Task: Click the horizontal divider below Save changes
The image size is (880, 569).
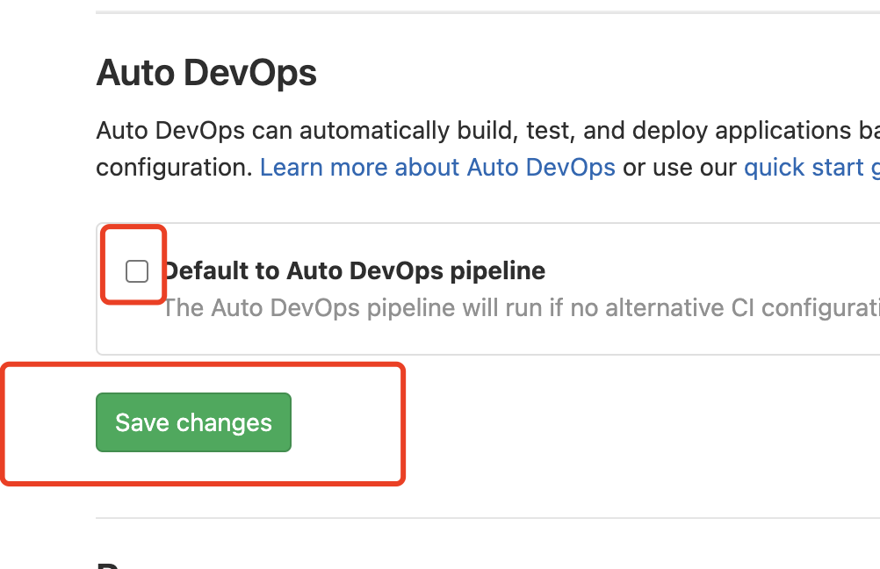Action: pyautogui.click(x=487, y=518)
